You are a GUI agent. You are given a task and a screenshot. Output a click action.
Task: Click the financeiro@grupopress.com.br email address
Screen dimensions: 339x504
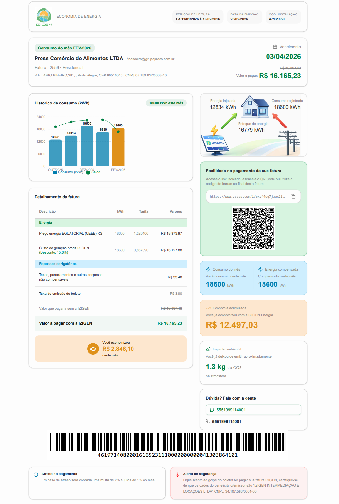point(150,59)
